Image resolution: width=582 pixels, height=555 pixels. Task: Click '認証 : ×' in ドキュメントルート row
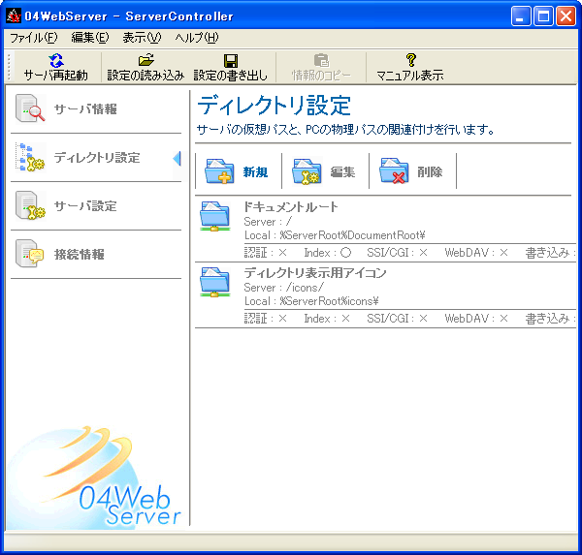point(266,253)
